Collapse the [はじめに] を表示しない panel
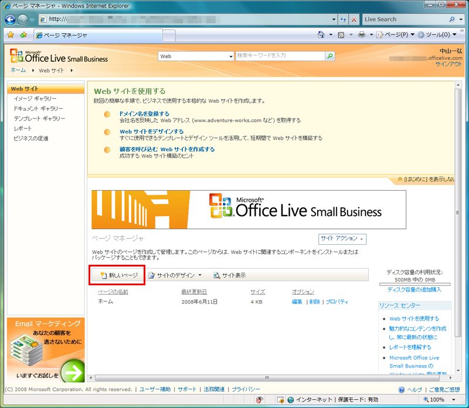The height and width of the screenshot is (408, 469). point(426,179)
